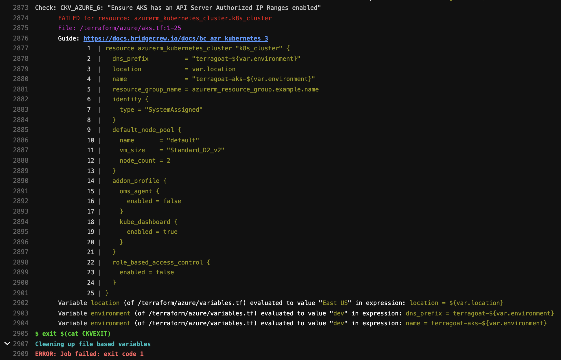Click line number 2876 beside Guide
This screenshot has height=360, width=561.
21,38
